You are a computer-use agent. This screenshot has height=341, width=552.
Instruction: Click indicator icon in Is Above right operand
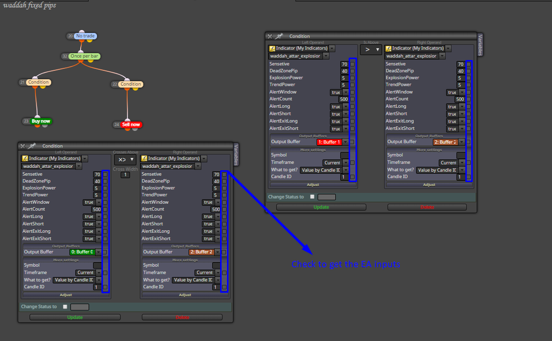pos(389,49)
